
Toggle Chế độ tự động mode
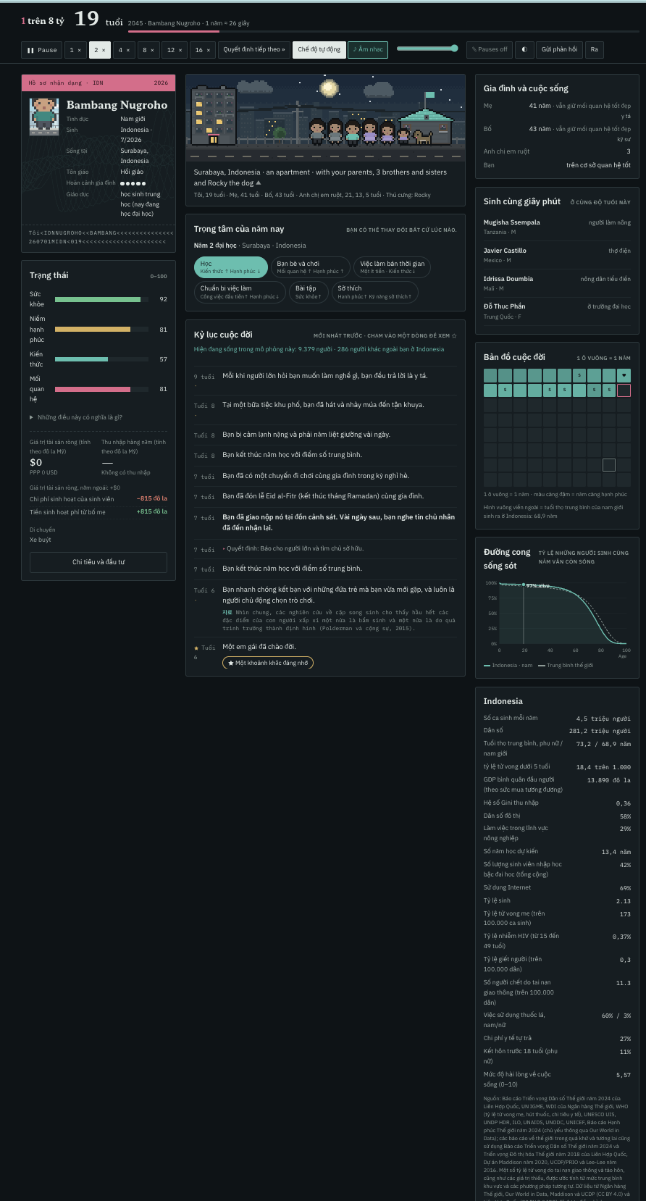[x=319, y=50]
